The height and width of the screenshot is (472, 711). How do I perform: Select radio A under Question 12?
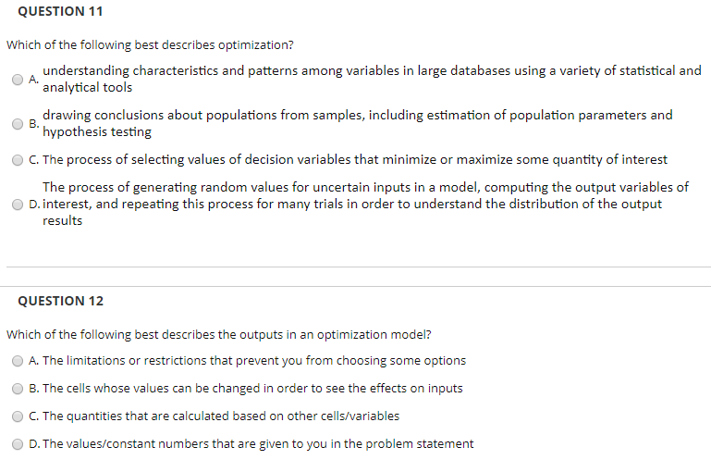point(18,361)
